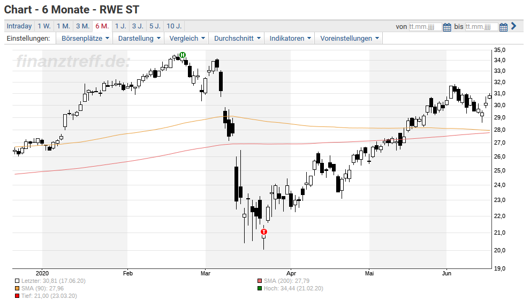Click the green Hoch legend swatch
Image resolution: width=530 pixels, height=307 pixels.
(x=260, y=288)
